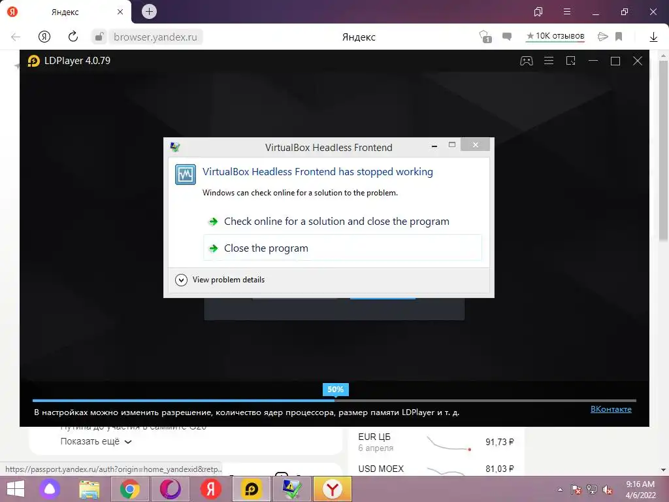Open Opera GX-style browser taskbar icon
The height and width of the screenshot is (502, 669).
(171, 489)
